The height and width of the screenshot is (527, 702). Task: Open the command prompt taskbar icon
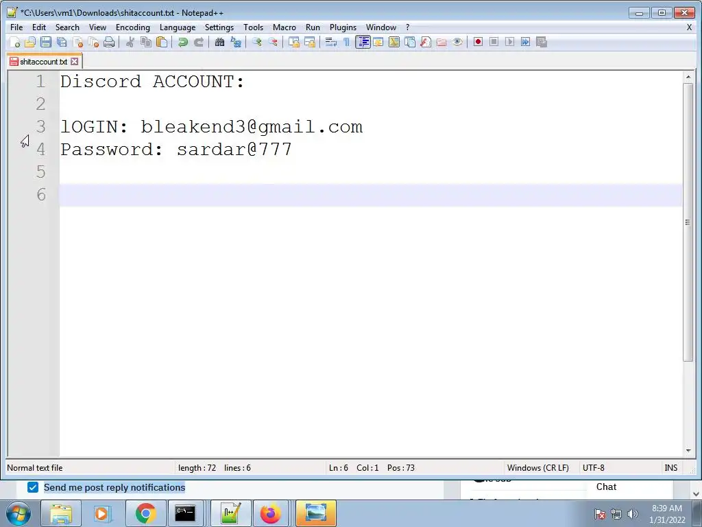[185, 513]
